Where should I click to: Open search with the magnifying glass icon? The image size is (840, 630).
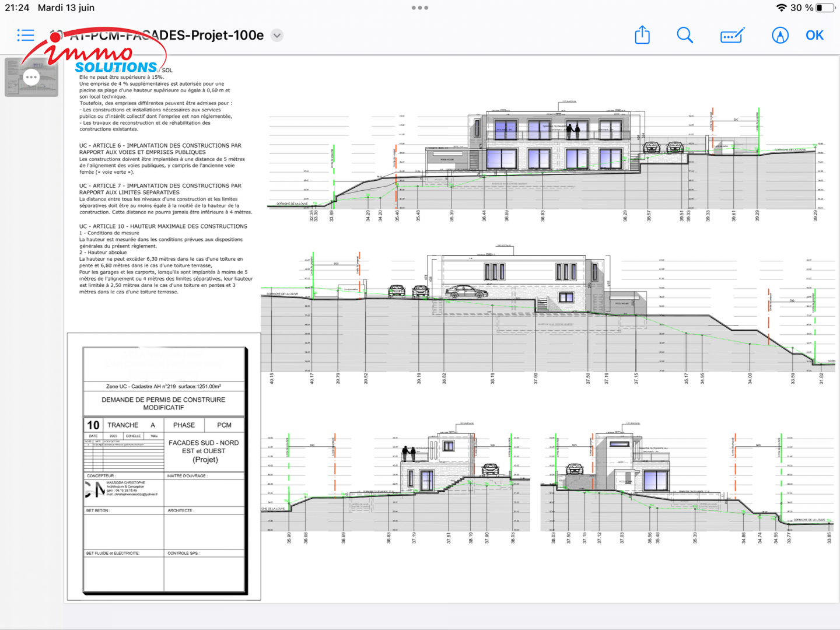pyautogui.click(x=685, y=36)
